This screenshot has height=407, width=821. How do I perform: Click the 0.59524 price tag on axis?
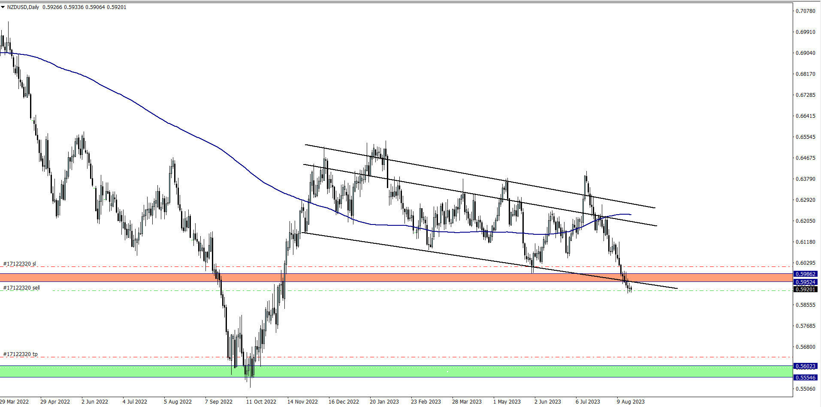[x=805, y=282]
